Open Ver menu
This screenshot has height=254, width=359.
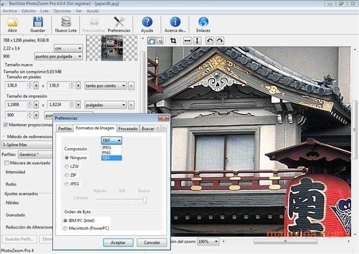tap(79, 11)
